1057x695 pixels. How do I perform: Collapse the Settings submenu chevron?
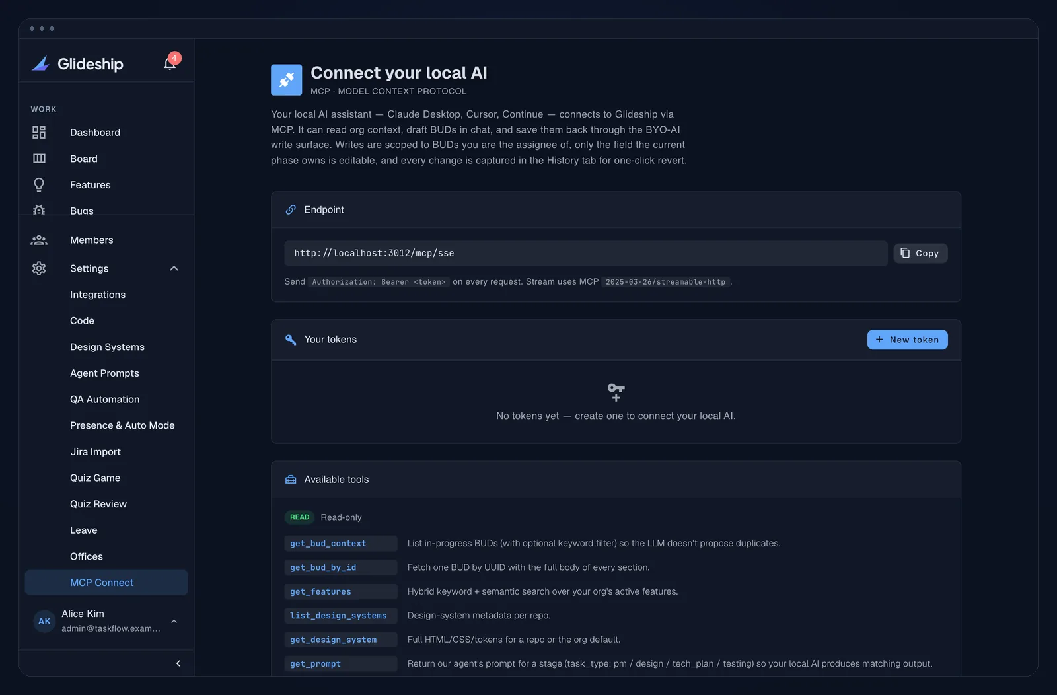click(x=174, y=268)
